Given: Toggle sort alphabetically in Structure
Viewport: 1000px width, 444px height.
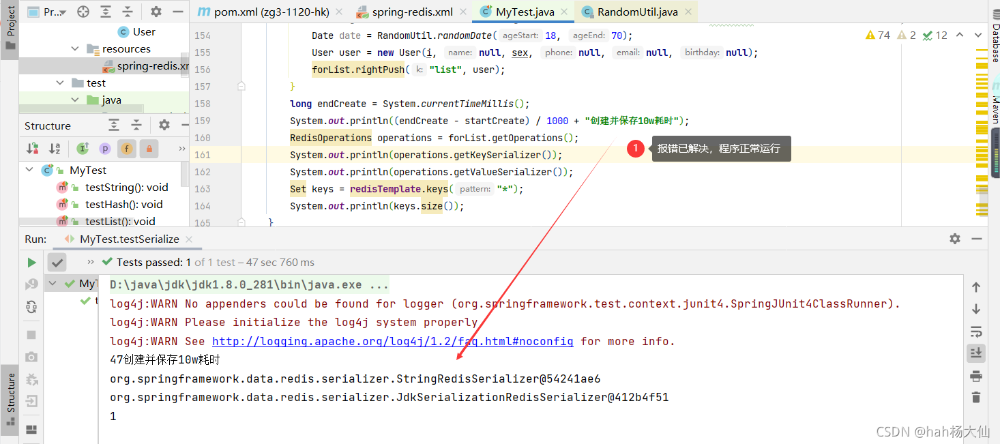Looking at the screenshot, I should [x=55, y=148].
